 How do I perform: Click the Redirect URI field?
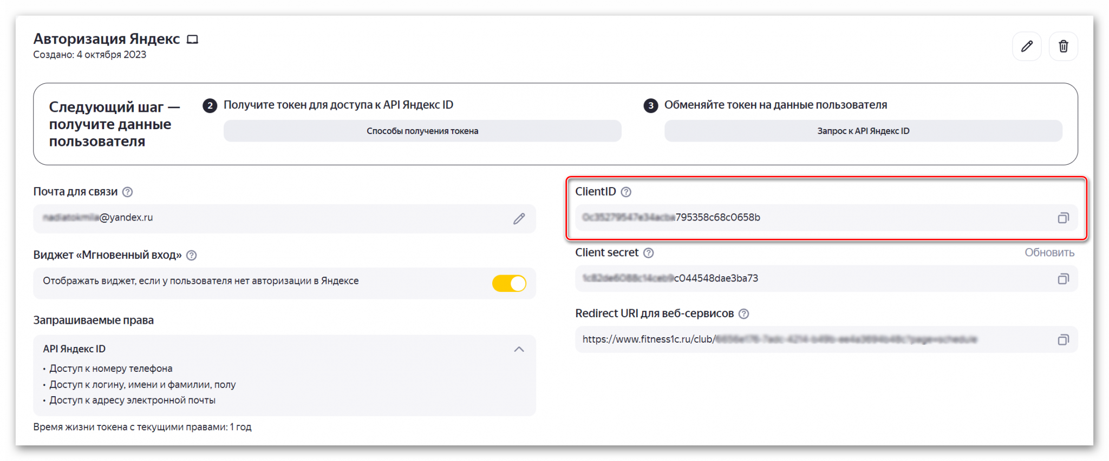pos(826,339)
